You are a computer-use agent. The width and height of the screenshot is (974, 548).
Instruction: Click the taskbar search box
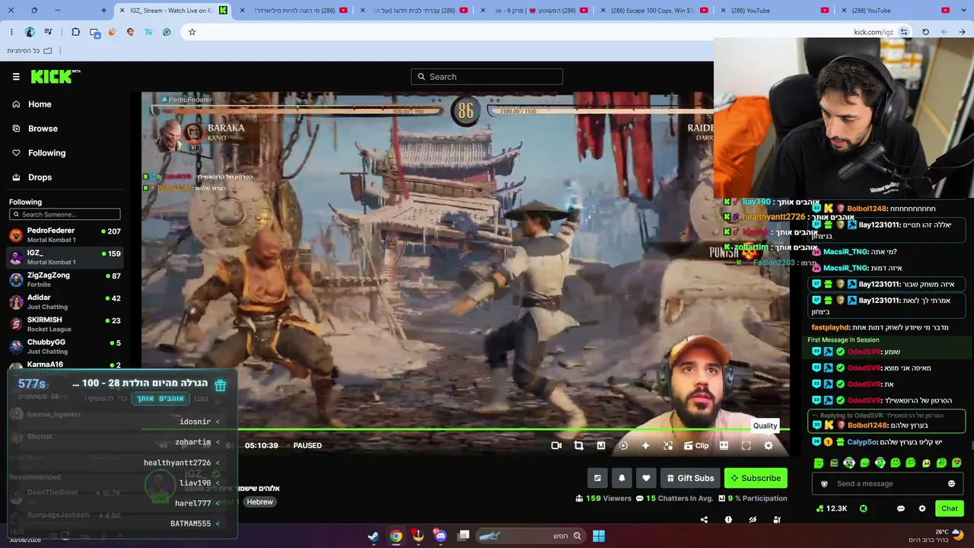[x=530, y=536]
